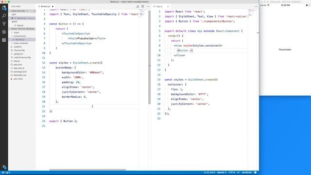The image size is (311, 175).
Task: Open the package.json file
Action: point(20,72)
